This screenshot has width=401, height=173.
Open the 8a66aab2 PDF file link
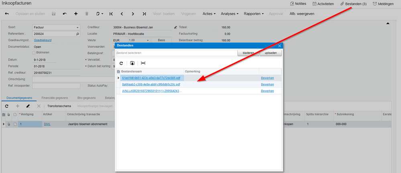click(x=151, y=84)
